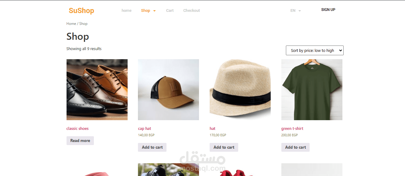The image size is (405, 176).
Task: Go to the Checkout page
Action: [191, 10]
